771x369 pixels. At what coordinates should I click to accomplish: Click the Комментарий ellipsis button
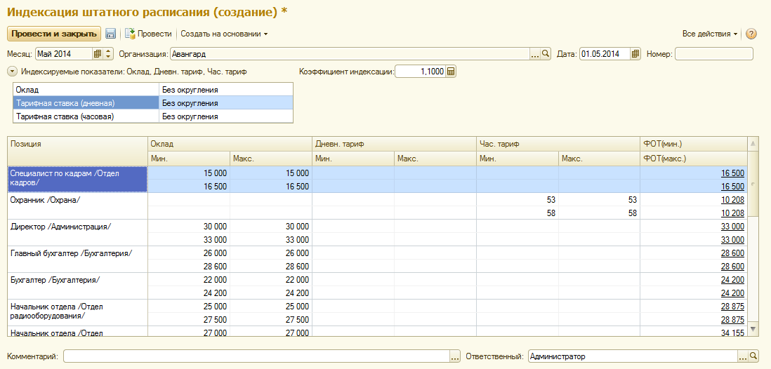(x=455, y=356)
